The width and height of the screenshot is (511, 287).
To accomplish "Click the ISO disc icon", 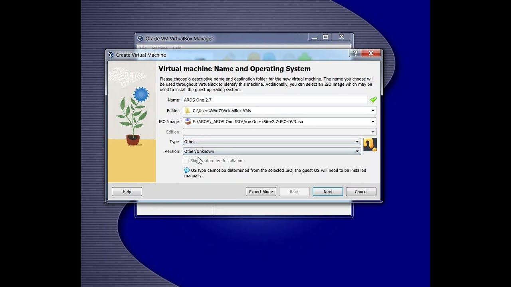I will click(x=188, y=122).
